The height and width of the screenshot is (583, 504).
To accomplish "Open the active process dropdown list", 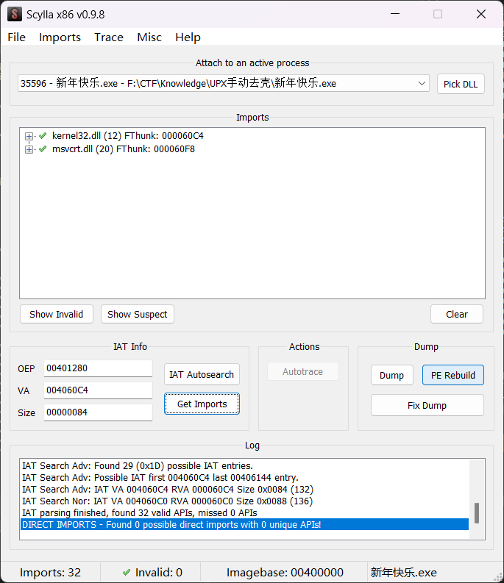I will coord(422,83).
